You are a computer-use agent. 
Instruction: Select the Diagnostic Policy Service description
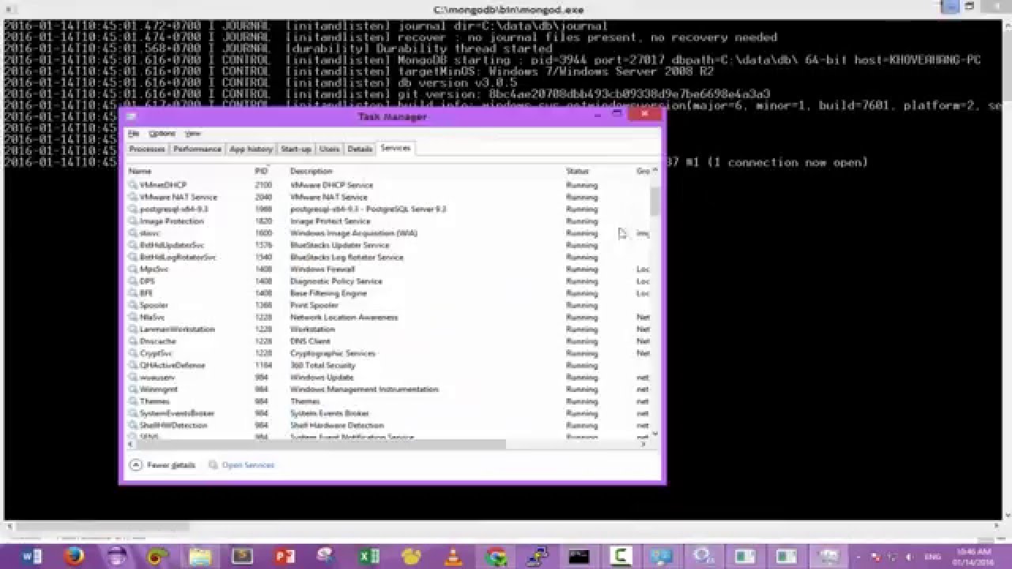(336, 281)
